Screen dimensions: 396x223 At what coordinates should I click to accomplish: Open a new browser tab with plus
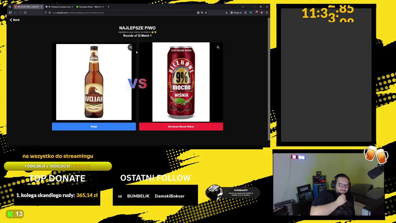coord(108,7)
